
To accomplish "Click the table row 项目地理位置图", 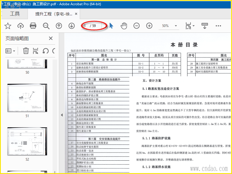I will tap(124, 64).
